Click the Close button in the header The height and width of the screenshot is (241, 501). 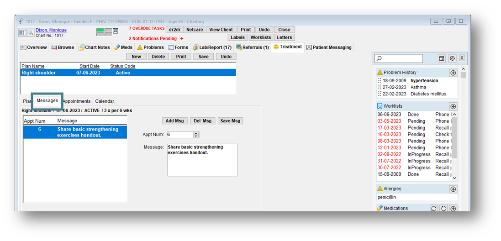(284, 30)
